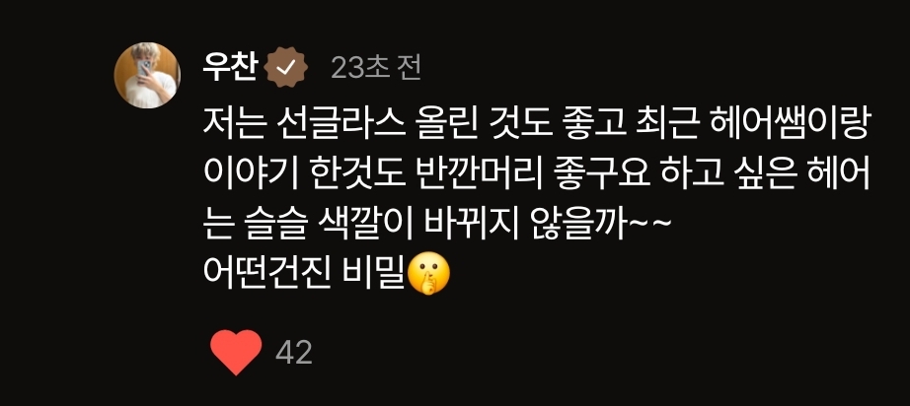Open 우찬's profile picture
This screenshot has height=406, width=910.
tap(147, 75)
